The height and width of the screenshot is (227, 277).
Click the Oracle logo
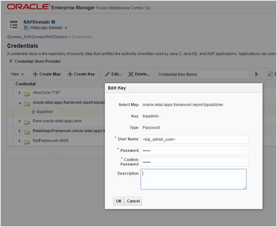[x=28, y=7]
